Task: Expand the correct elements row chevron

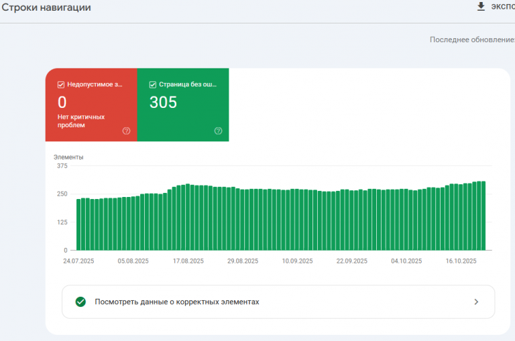Action: (476, 301)
